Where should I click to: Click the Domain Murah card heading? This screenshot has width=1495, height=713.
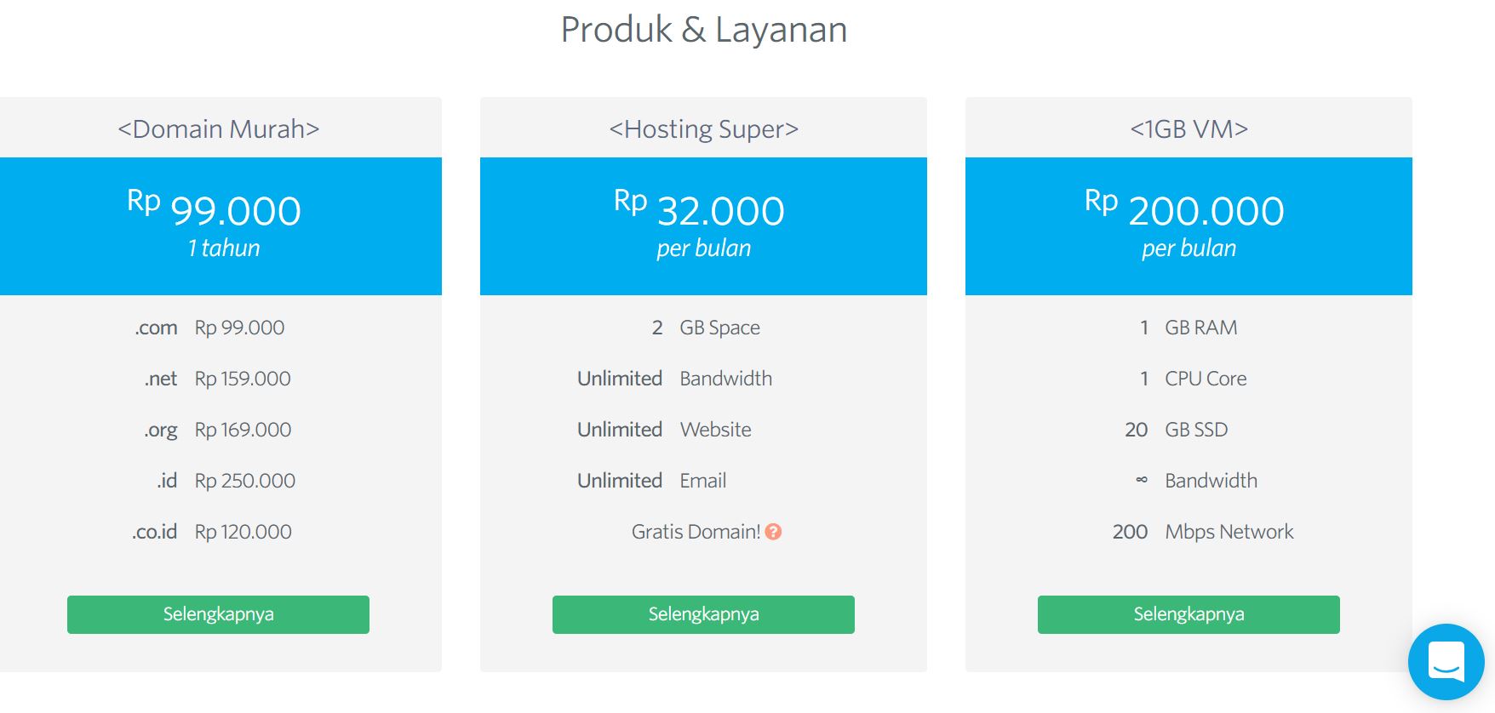pos(219,128)
